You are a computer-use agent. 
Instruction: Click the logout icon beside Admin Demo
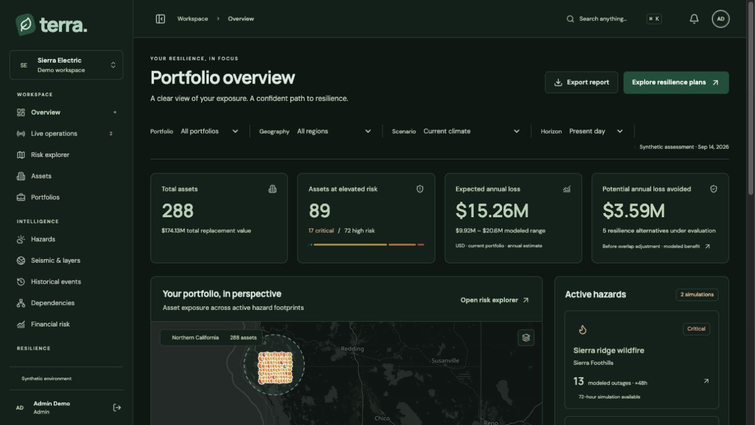117,408
